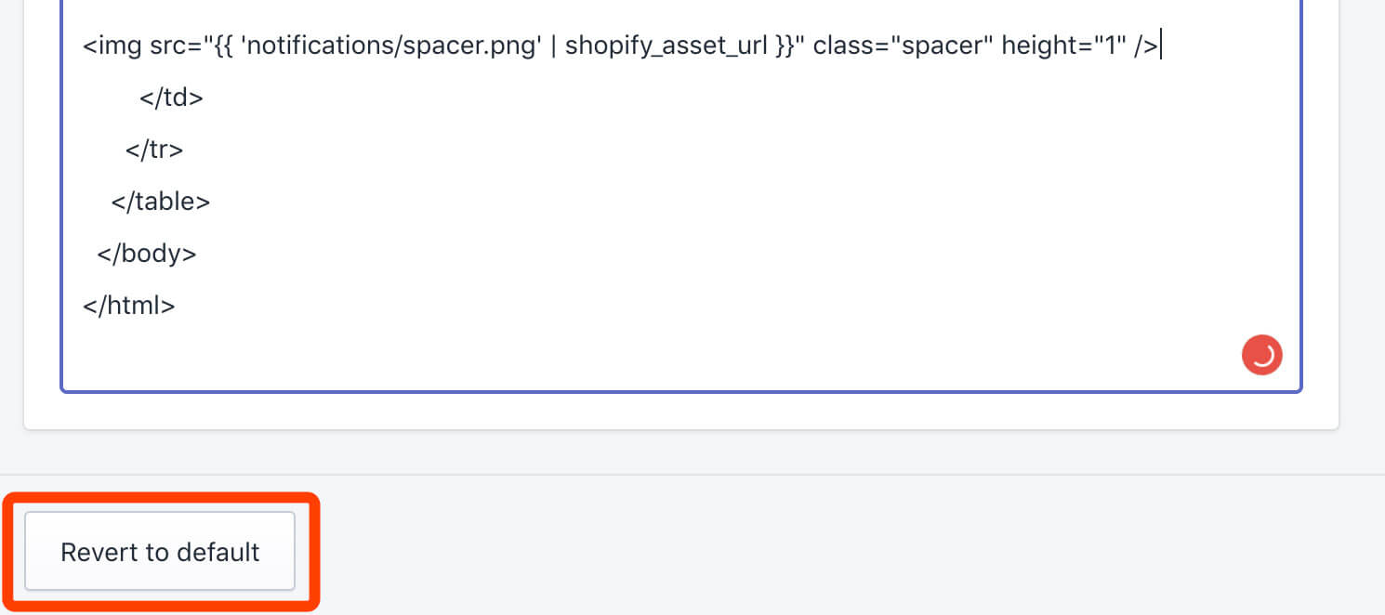Click the shopify_asset_url filter text

click(x=668, y=46)
